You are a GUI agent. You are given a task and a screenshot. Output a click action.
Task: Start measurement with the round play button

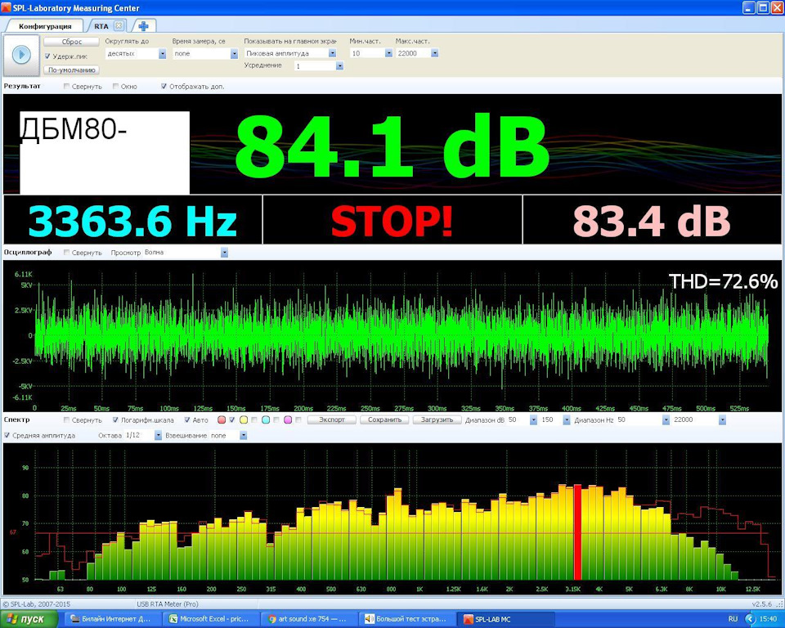(x=21, y=55)
